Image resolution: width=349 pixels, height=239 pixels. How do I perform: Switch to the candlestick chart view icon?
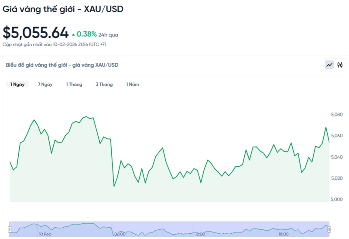(340, 65)
